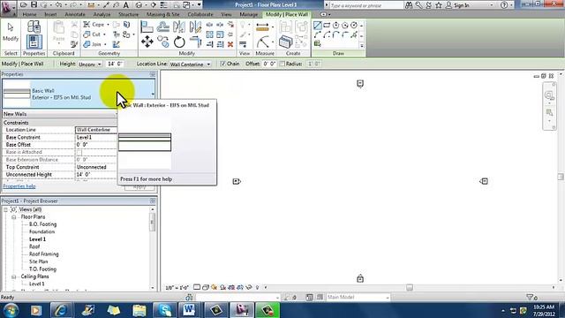Open the Level 1 floor plan
This screenshot has width=565, height=318.
point(37,239)
